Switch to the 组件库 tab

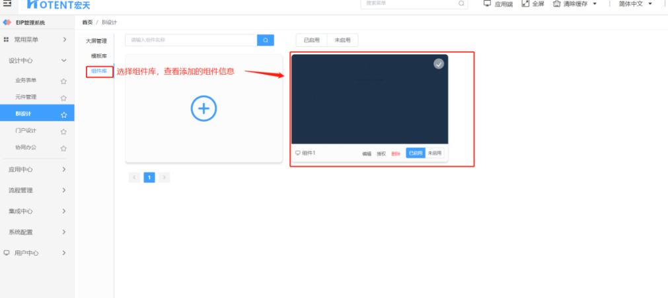point(99,71)
